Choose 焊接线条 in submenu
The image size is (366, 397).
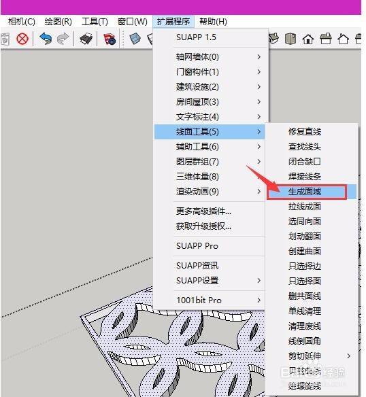312,177
